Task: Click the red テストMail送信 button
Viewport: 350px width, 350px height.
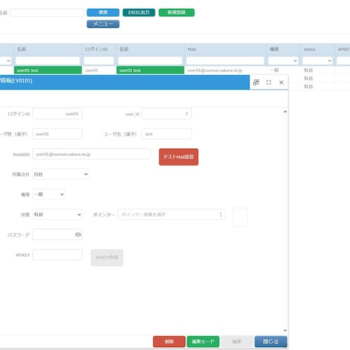Action: (x=179, y=157)
